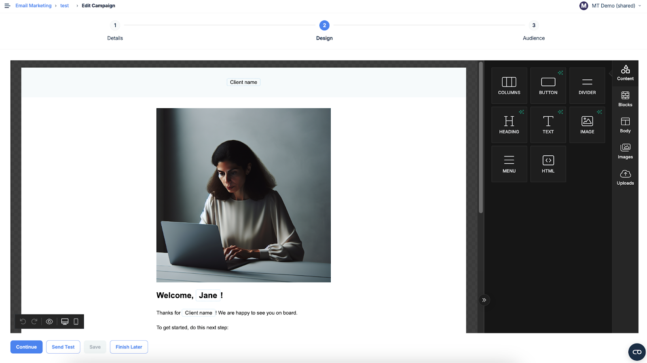Screen dimensions: 647x363
Task: Open the Uploads tab
Action: [x=625, y=178]
